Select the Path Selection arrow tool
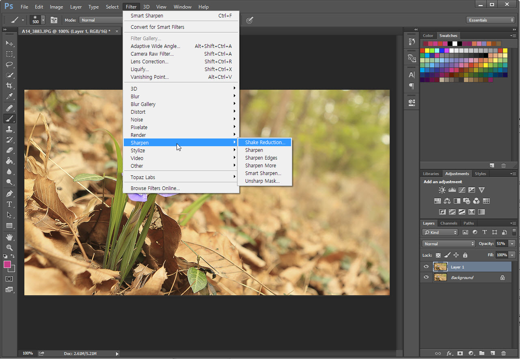The width and height of the screenshot is (520, 359). 9,214
